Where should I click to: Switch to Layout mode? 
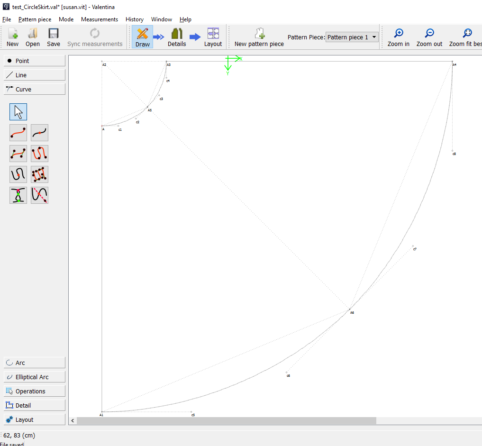tap(213, 37)
